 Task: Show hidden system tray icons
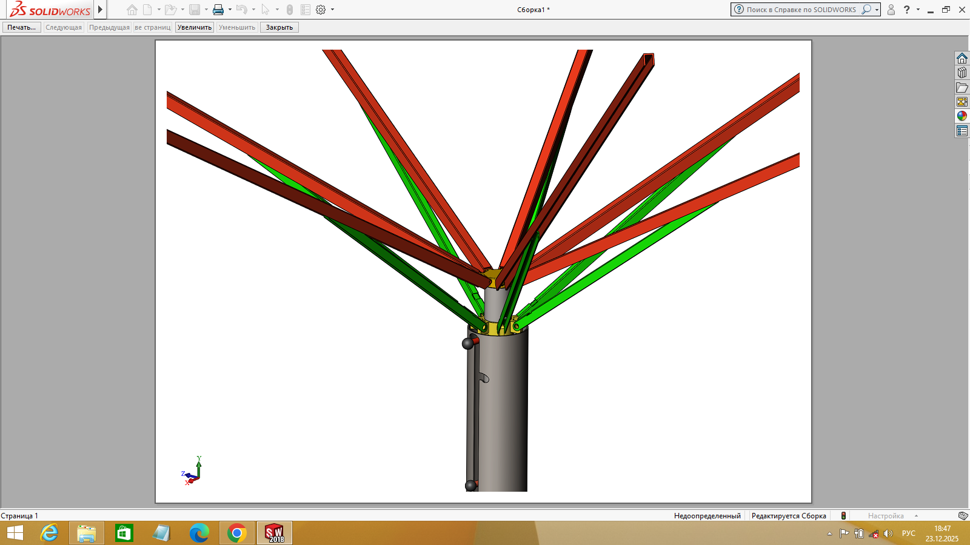829,533
